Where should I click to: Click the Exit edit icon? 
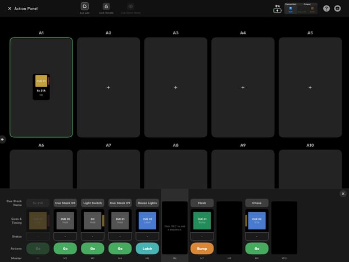pyautogui.click(x=84, y=6)
